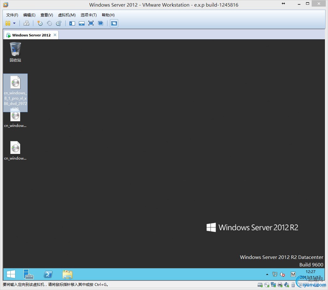Open the 查看(V) menu

tap(46, 15)
